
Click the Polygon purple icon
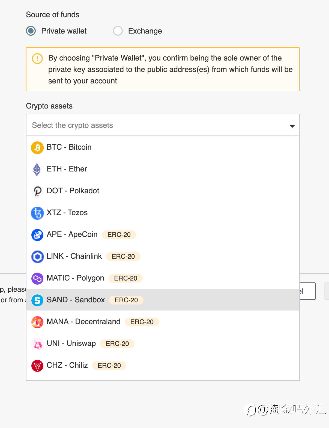tap(37, 278)
